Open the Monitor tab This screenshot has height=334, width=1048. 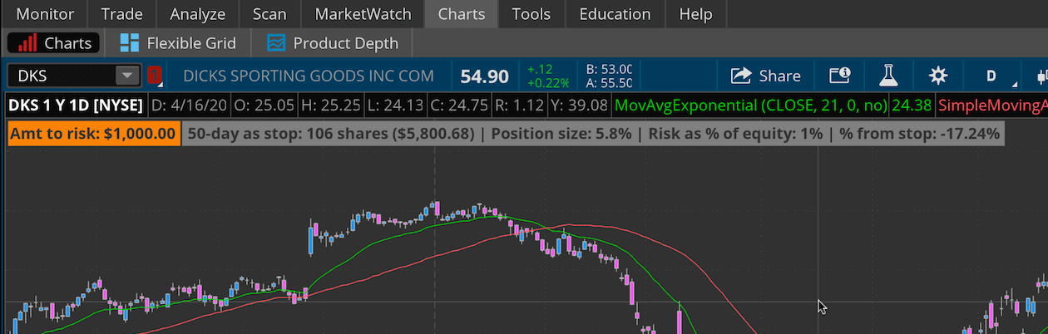[x=45, y=14]
